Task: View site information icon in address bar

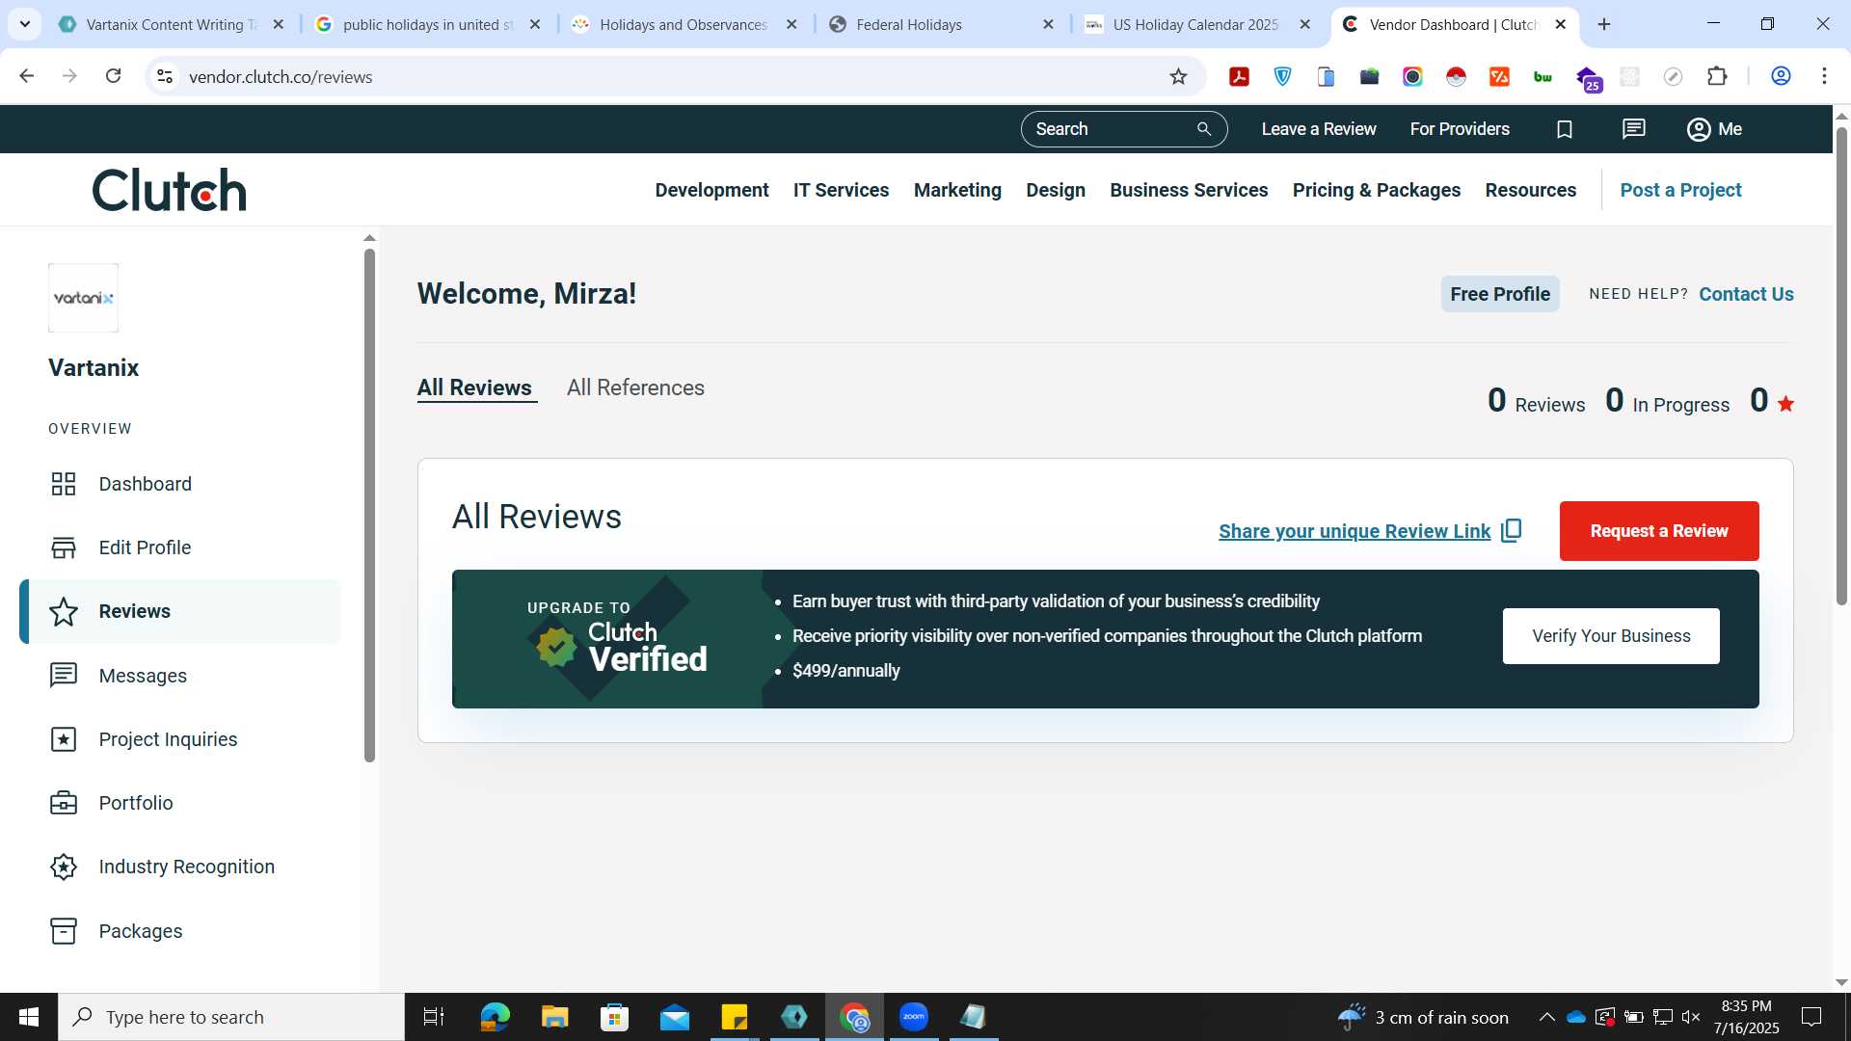Action: 165,76
